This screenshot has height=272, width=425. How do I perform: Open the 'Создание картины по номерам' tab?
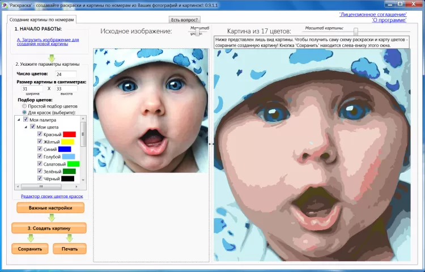pos(41,19)
